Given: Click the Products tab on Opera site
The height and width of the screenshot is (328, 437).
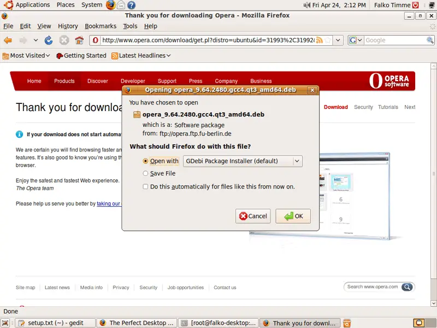Looking at the screenshot, I should [64, 81].
